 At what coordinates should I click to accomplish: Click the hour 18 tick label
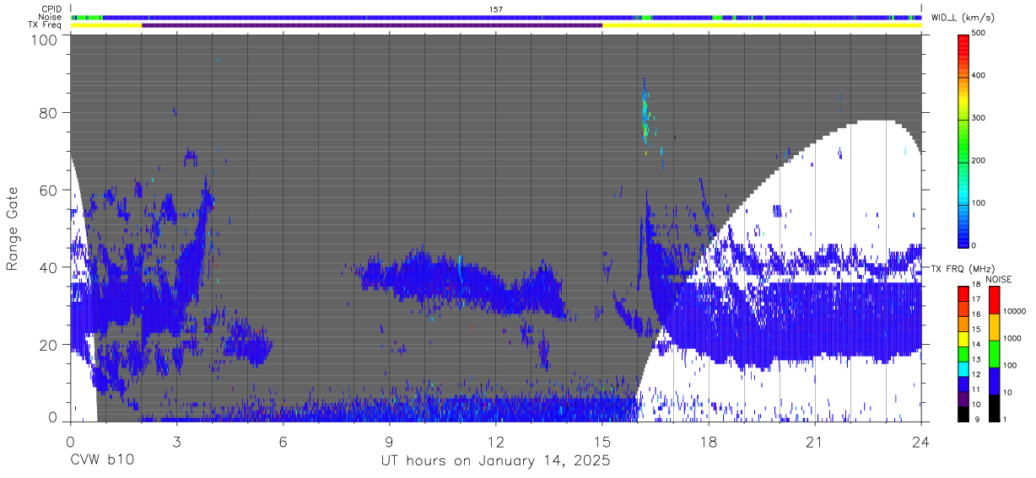[x=709, y=441]
